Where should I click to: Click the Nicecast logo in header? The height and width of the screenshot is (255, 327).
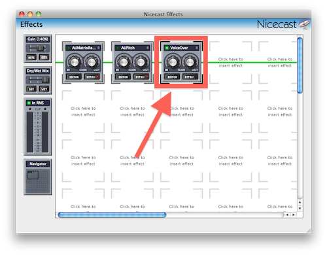click(x=283, y=24)
